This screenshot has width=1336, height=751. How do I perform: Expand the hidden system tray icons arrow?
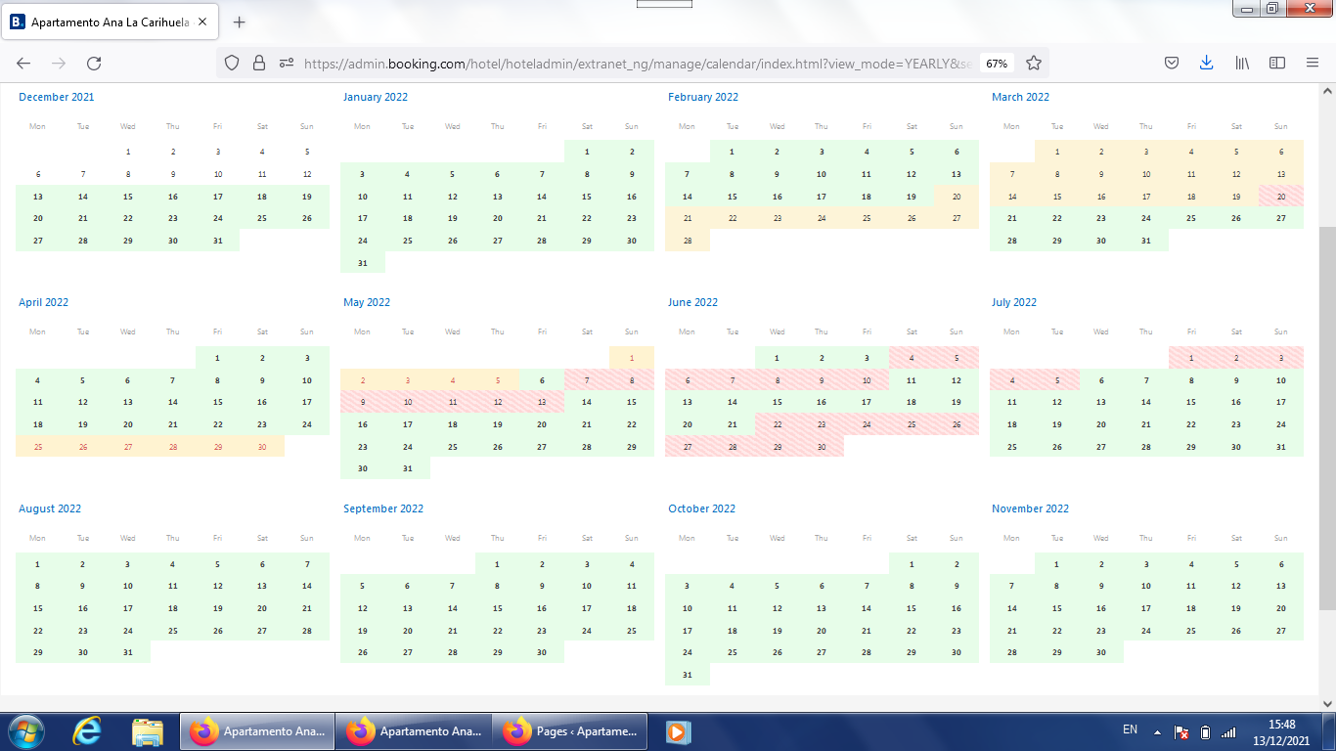click(x=1157, y=731)
